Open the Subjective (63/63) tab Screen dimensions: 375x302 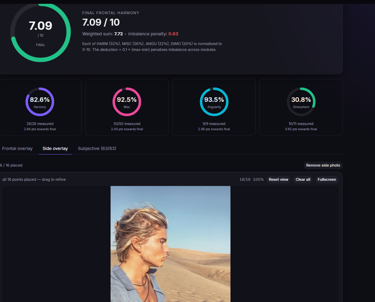click(x=97, y=148)
